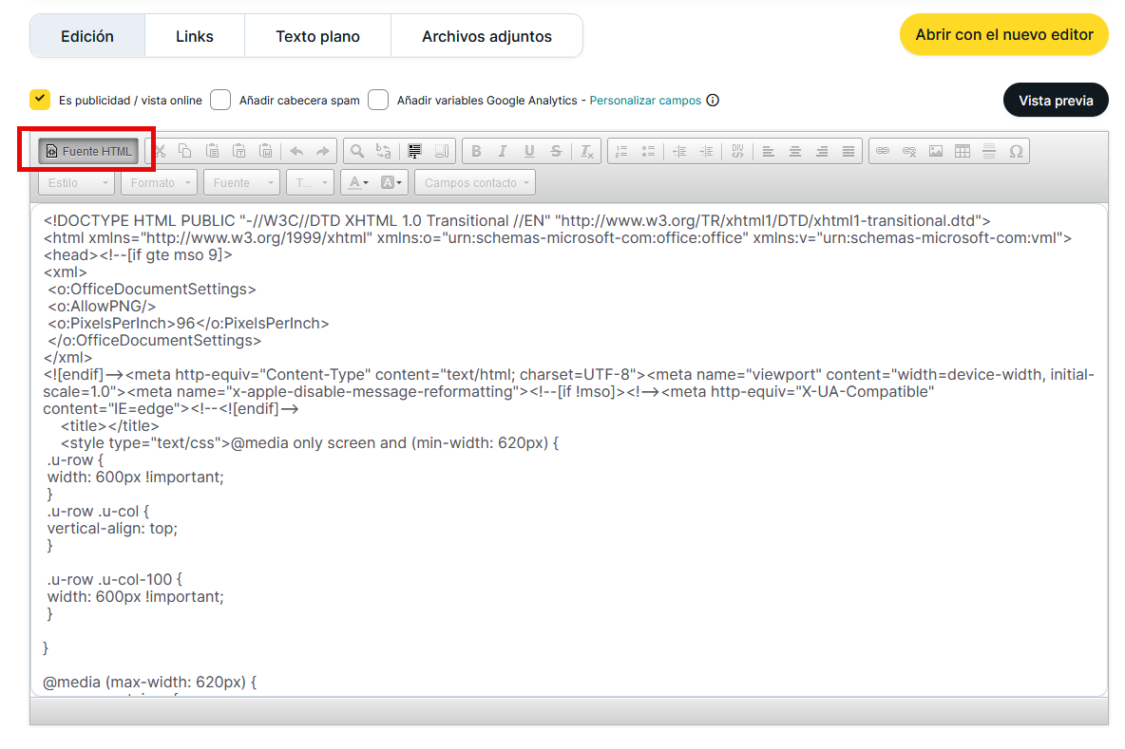Toggle the Fuente HTML source view button
Viewport: 1125px width, 749px height.
tap(88, 151)
